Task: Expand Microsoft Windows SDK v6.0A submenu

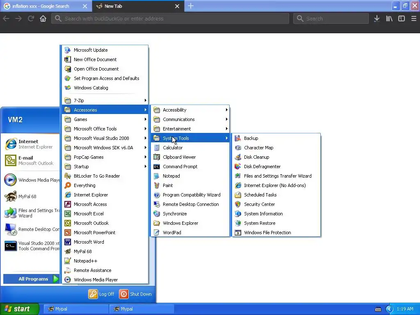Action: (x=105, y=148)
